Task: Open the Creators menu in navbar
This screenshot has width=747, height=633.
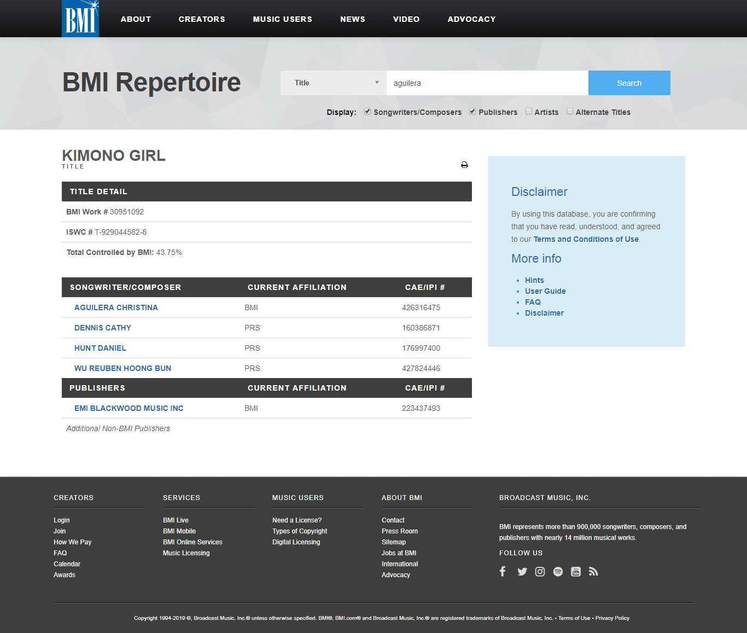Action: (202, 19)
